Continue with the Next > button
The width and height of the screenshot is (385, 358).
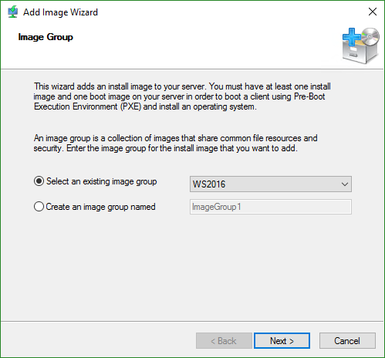pos(282,341)
